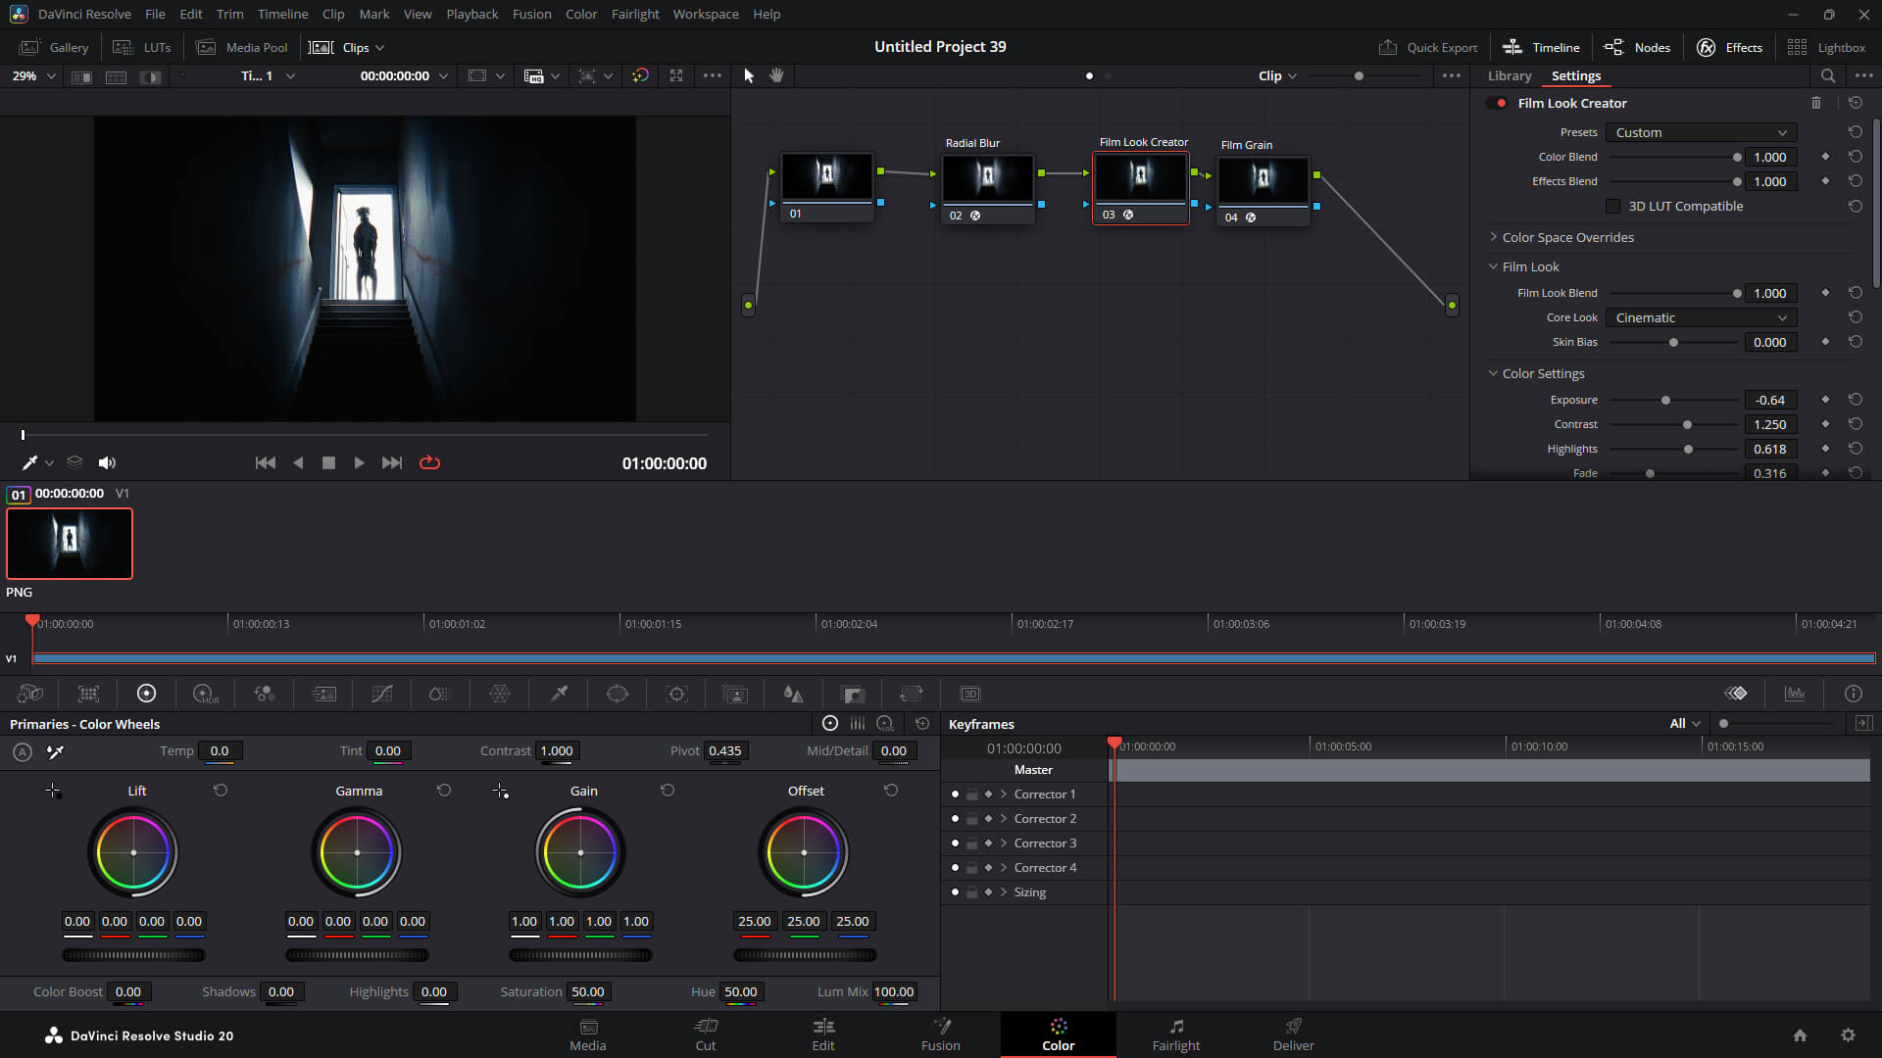Open the Fairlight menu

(635, 14)
